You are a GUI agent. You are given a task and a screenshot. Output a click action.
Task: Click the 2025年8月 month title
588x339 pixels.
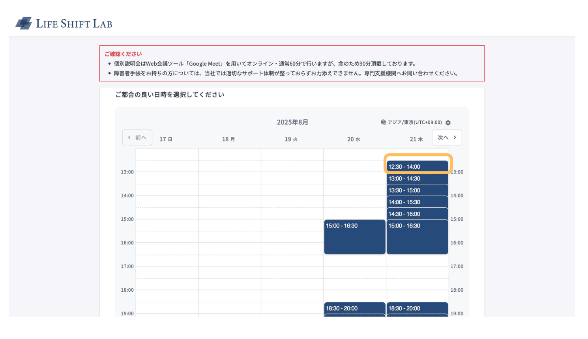(292, 122)
